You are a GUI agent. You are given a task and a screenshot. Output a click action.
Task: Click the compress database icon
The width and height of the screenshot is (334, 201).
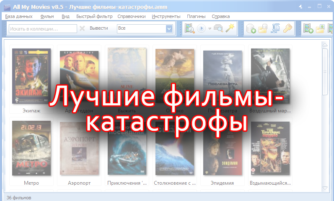275,28
